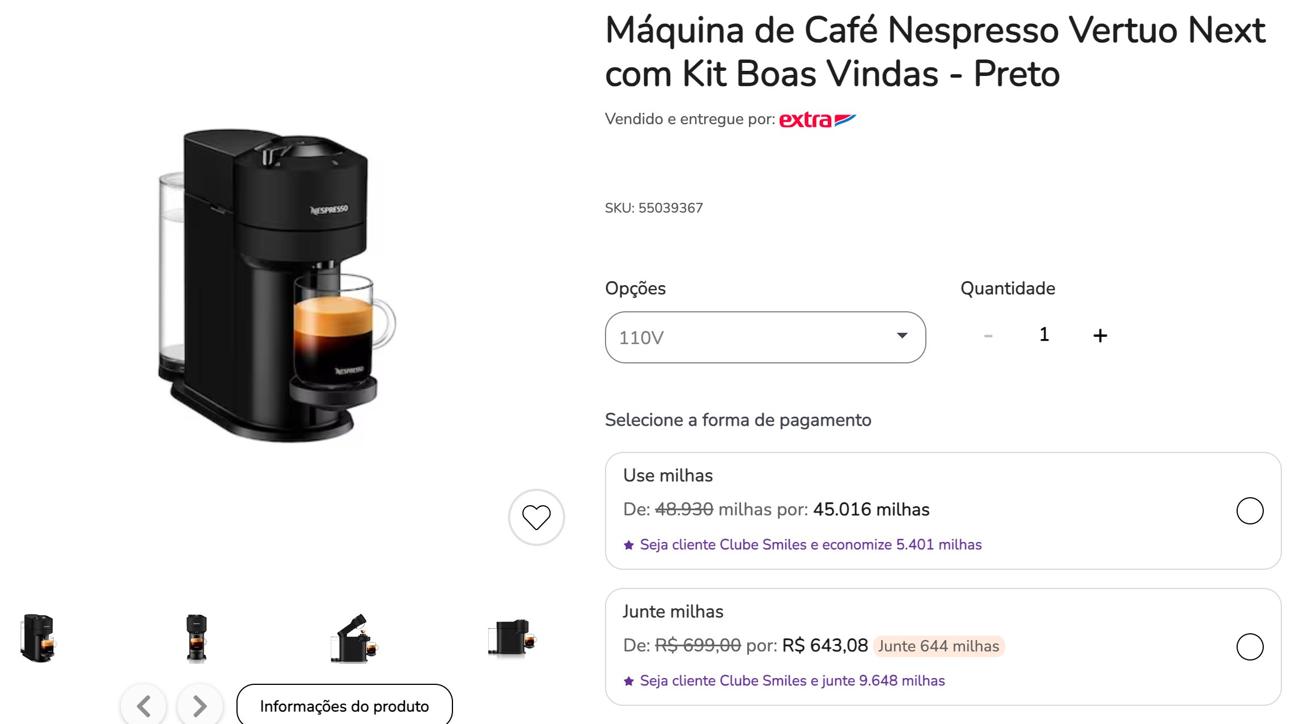Click the dropdown arrow in Opções selector

902,336
